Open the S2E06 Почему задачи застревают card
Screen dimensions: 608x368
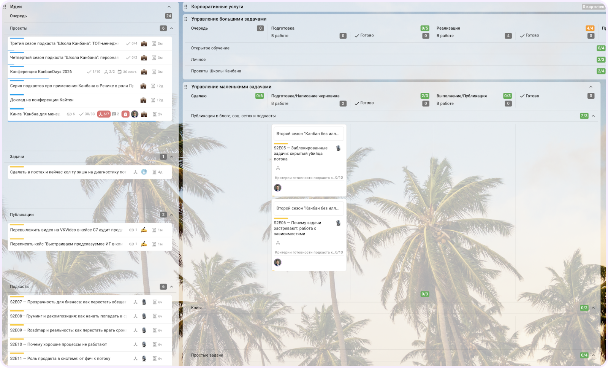(300, 228)
